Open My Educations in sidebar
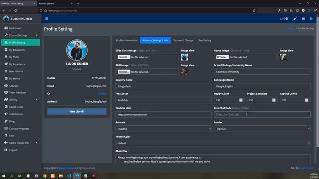Image resolution: width=319 pixels, height=179 pixels. coord(20,50)
